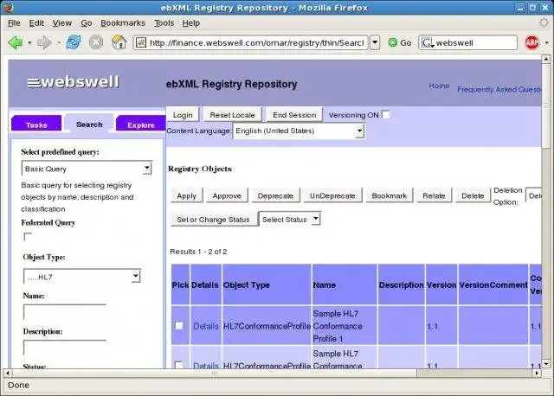
Task: Click the Set or Change Status button
Action: (x=213, y=220)
